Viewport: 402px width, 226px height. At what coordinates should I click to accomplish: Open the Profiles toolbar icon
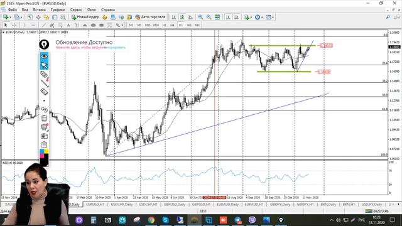tap(16, 17)
